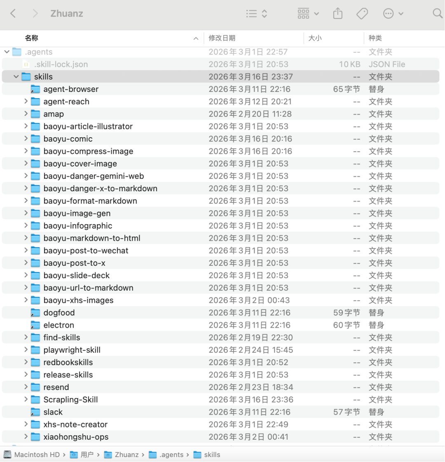Viewport: 445px width, 462px height.
Task: Click .agents in the path bar
Action: tap(166, 455)
